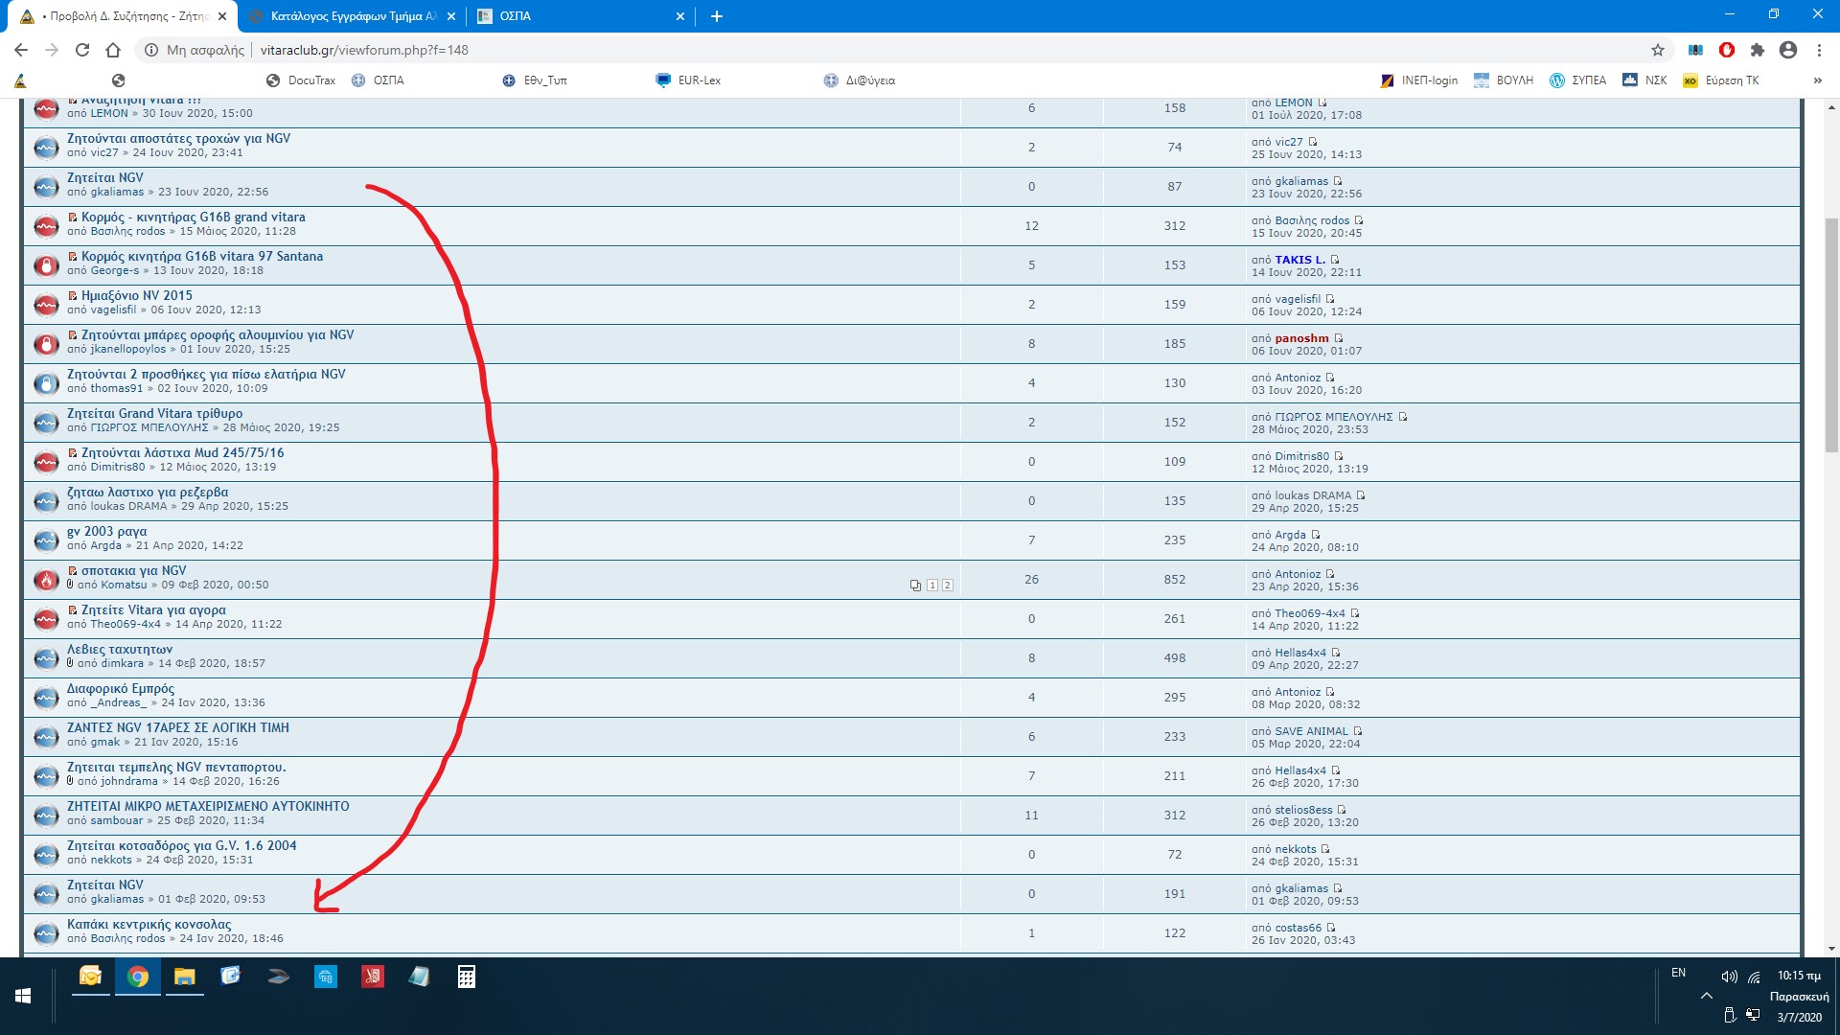This screenshot has width=1840, height=1035.
Task: Expand the bookmarks overflow chevron
Action: [x=1817, y=80]
